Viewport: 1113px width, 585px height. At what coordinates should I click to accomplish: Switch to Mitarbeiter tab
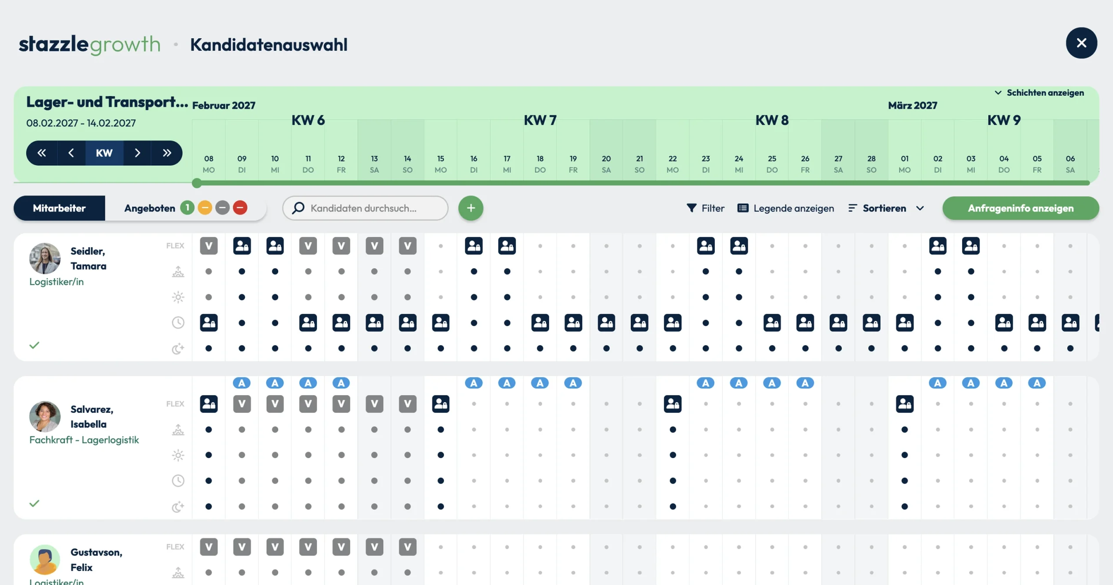tap(59, 208)
